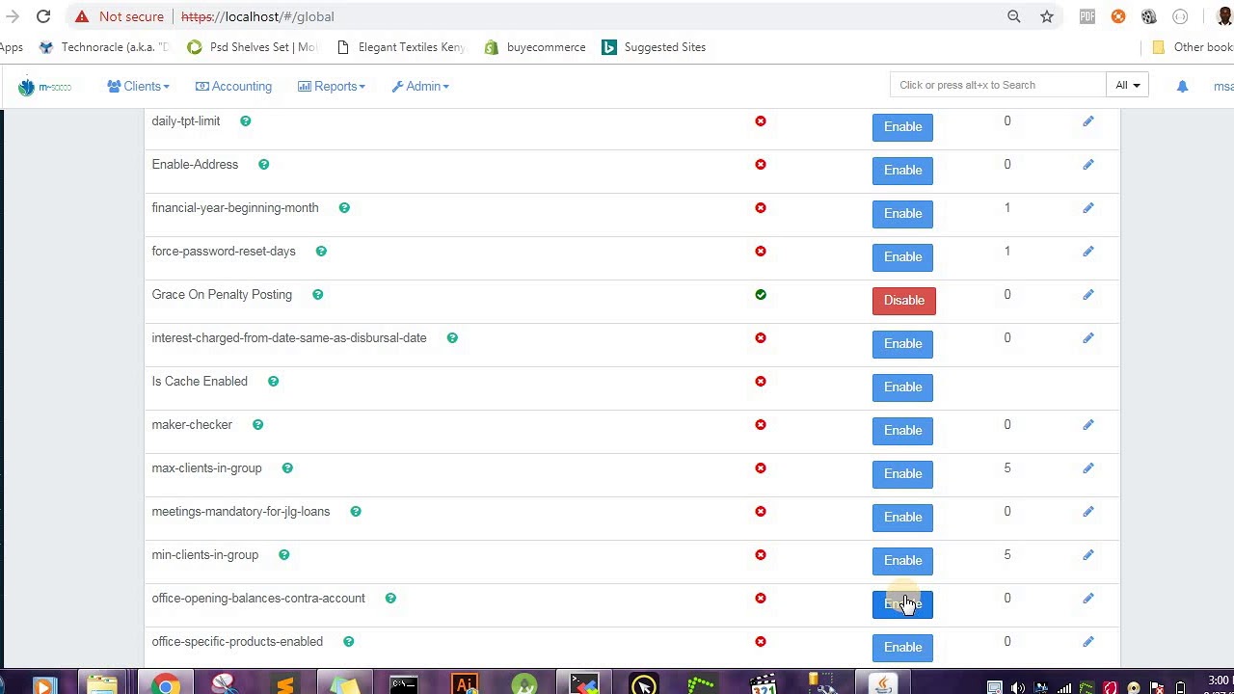Image resolution: width=1234 pixels, height=694 pixels.
Task: Click help icon beside Enable-Address
Action: [263, 165]
